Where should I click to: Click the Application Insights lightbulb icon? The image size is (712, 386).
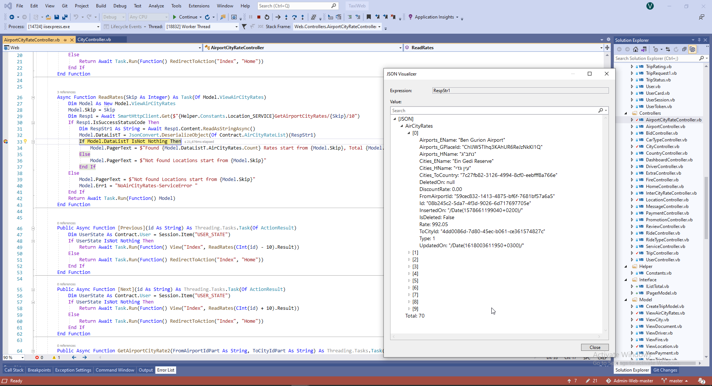410,17
